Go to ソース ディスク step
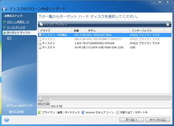Screen dimensions: 174x126 [16, 27]
